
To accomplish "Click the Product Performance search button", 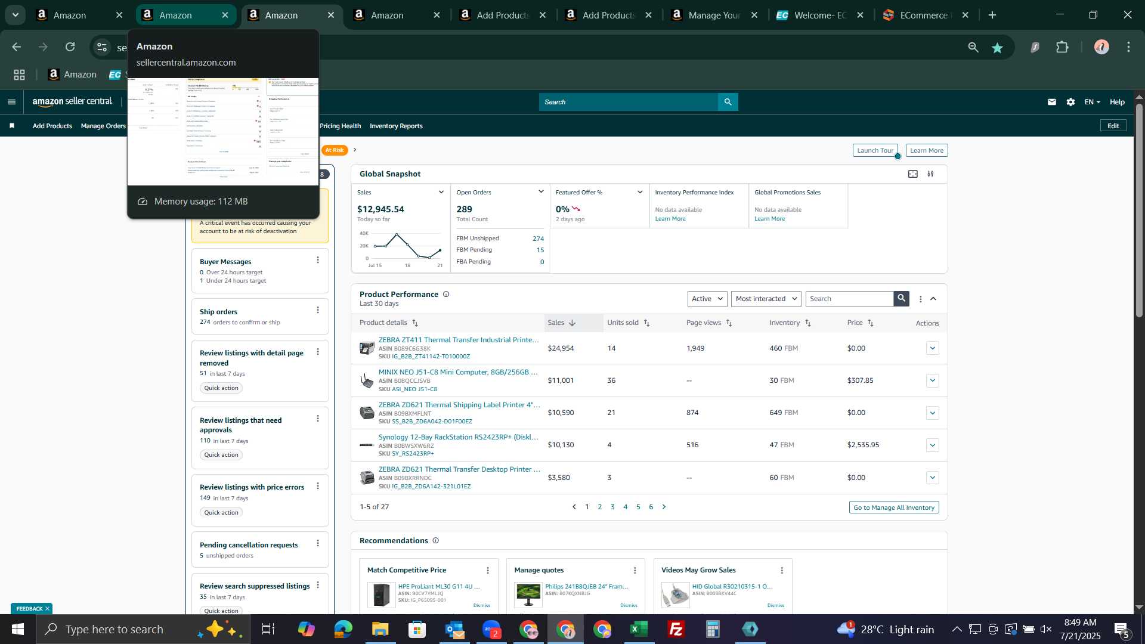I will [901, 299].
